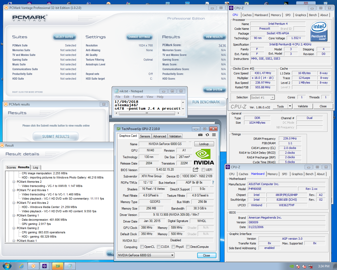Toggle the PhysX checkbox
This screenshot has width=337, height=270.
click(174, 247)
